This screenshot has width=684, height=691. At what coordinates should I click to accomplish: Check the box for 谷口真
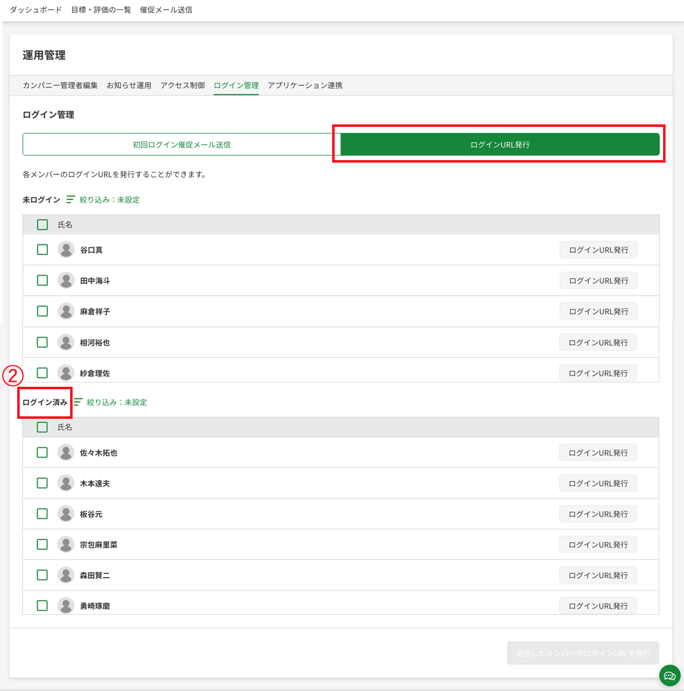(x=42, y=250)
